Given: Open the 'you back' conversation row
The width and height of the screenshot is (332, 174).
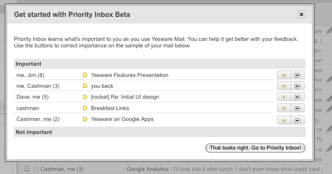Looking at the screenshot, I should [x=144, y=86].
